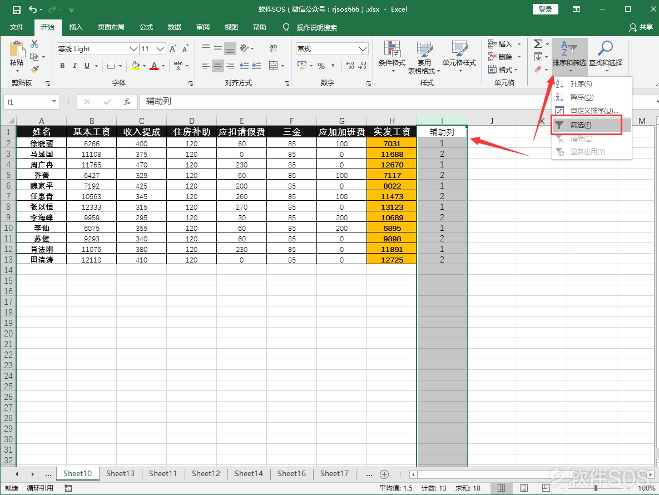Open the borders dropdown arrow
This screenshot has height=495, width=659.
click(120, 66)
